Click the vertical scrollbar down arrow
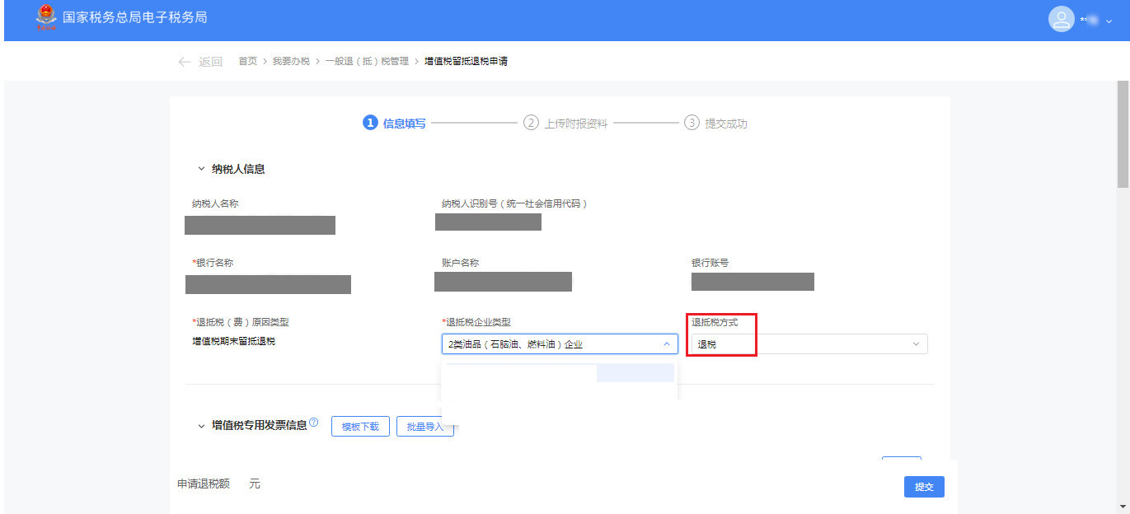Image resolution: width=1130 pixels, height=514 pixels. (x=1123, y=505)
